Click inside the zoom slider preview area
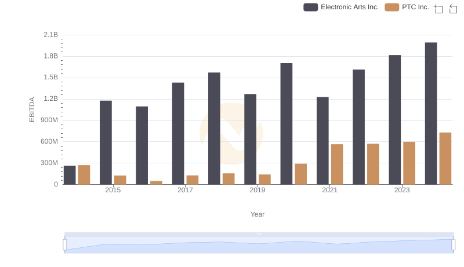The height and width of the screenshot is (267, 464). (x=259, y=245)
